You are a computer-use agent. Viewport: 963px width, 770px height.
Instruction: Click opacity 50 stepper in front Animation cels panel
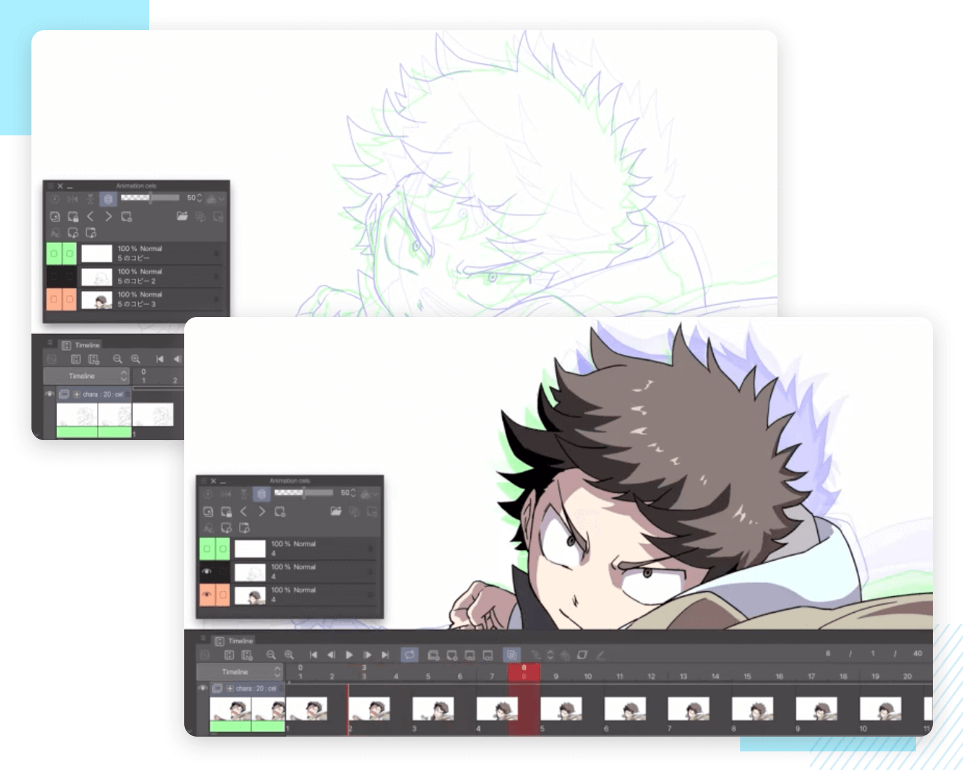click(x=353, y=493)
